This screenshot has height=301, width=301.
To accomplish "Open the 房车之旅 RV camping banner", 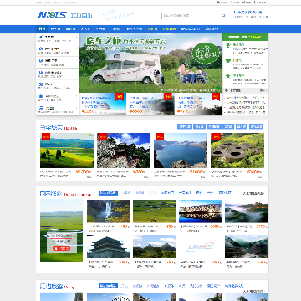I will (x=150, y=63).
